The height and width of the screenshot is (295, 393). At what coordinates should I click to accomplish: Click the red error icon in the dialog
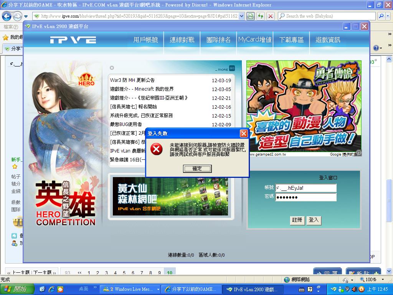(156, 149)
